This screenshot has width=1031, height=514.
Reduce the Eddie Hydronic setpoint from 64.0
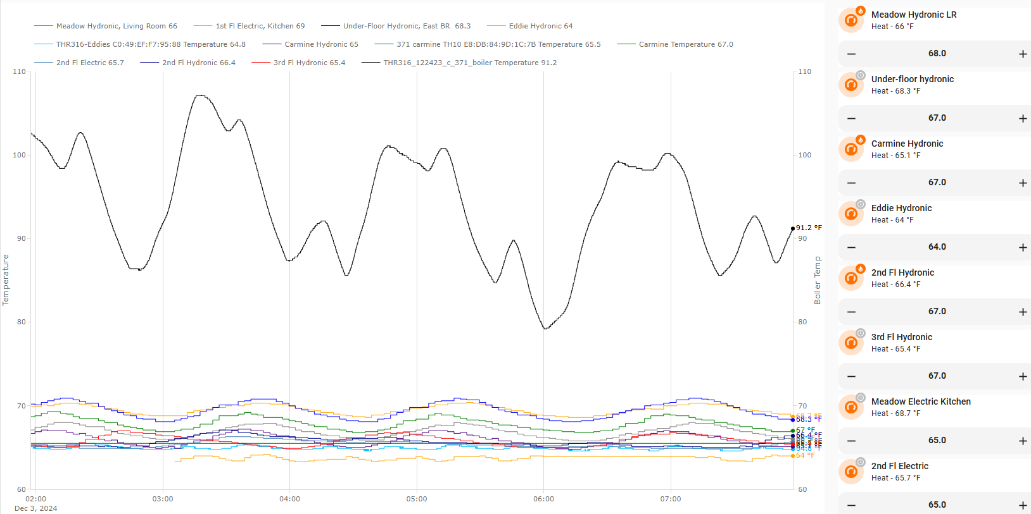tap(851, 247)
